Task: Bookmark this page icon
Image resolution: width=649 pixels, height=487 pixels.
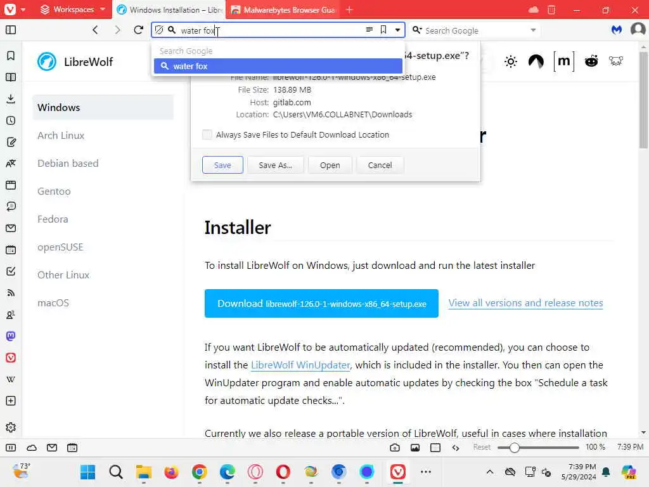Action: [x=383, y=30]
